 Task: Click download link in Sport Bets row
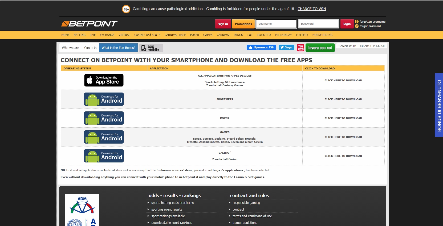point(343,99)
